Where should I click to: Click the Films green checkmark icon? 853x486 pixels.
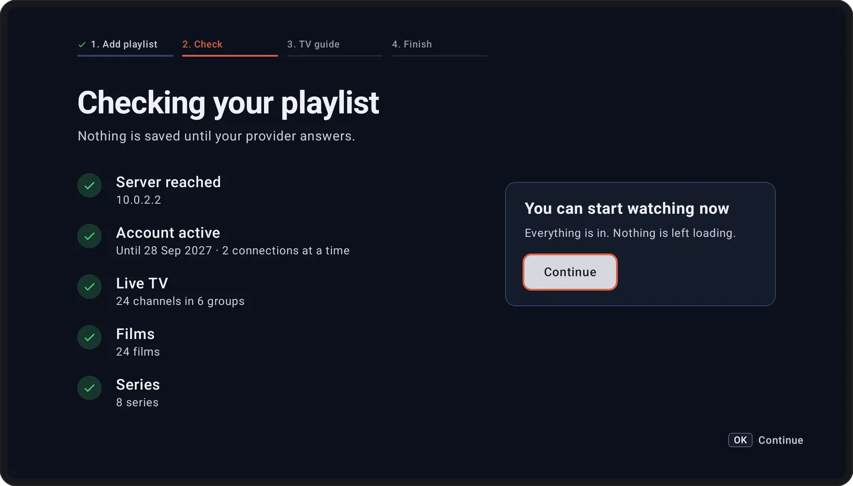[90, 337]
